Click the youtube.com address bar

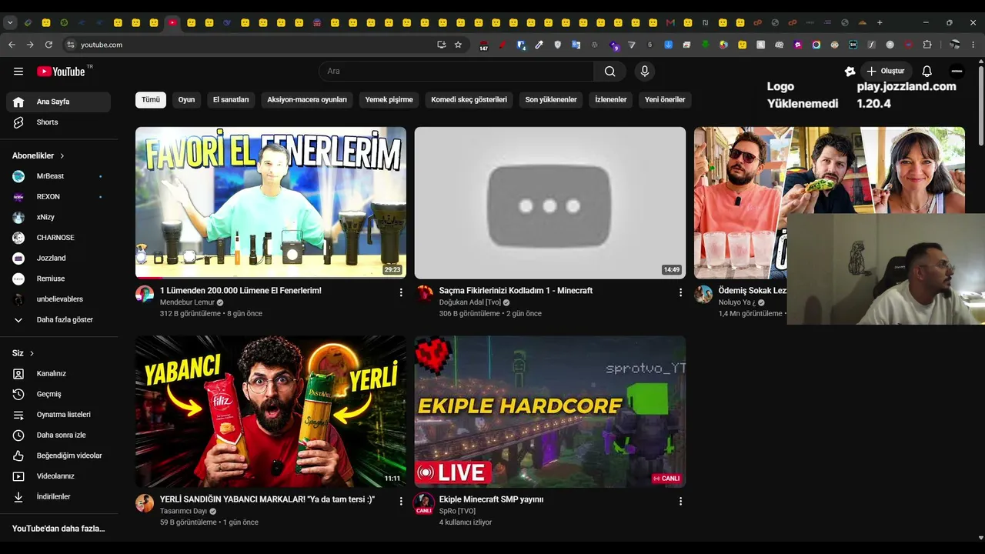pos(254,45)
